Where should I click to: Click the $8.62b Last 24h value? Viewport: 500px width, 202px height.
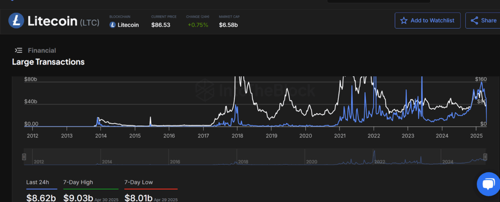pyautogui.click(x=41, y=198)
